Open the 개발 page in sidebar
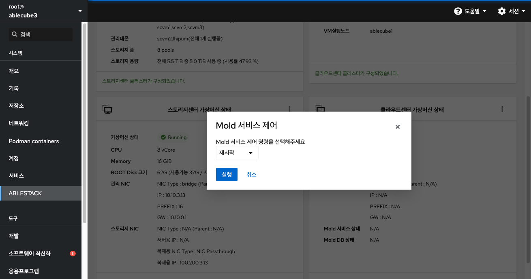This screenshot has width=531, height=279. pyautogui.click(x=41, y=236)
